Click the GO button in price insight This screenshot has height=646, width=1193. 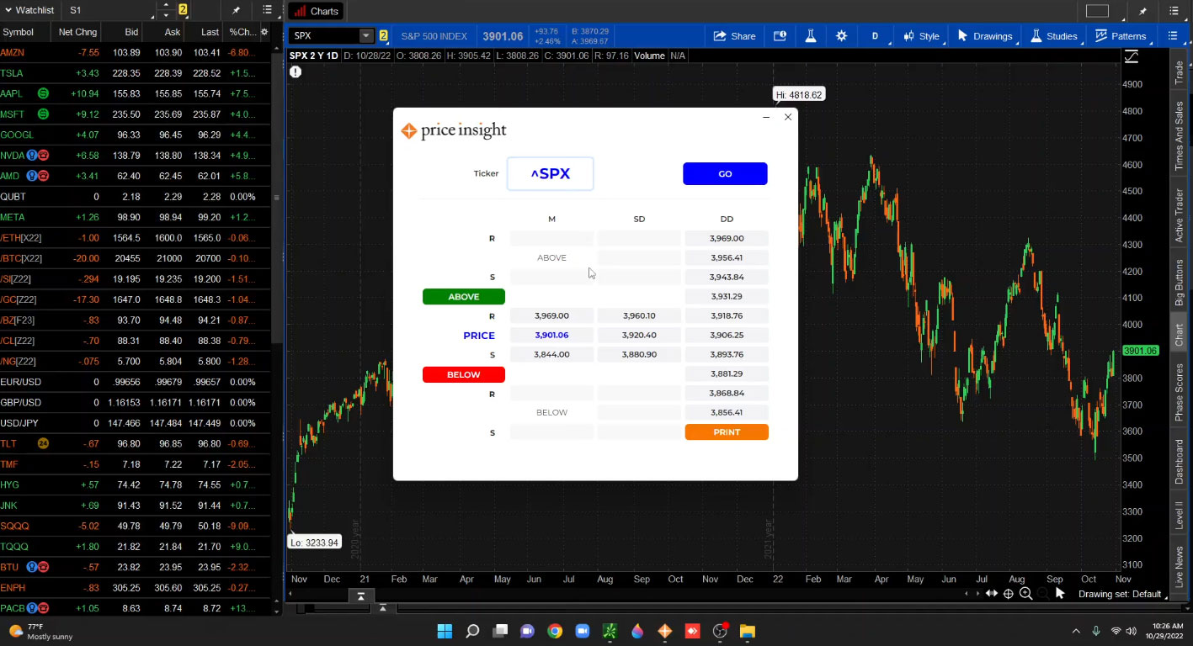(x=725, y=173)
